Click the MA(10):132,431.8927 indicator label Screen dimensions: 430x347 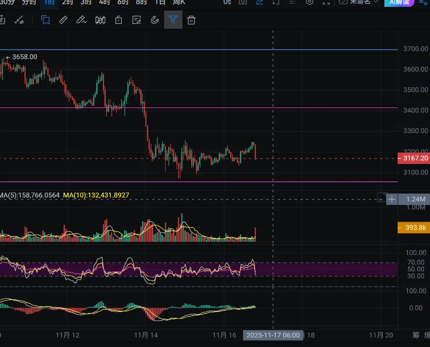96,195
